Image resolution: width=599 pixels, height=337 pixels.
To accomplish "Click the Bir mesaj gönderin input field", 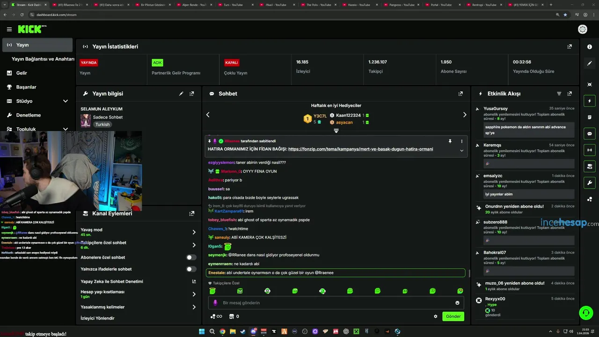I will (336, 303).
